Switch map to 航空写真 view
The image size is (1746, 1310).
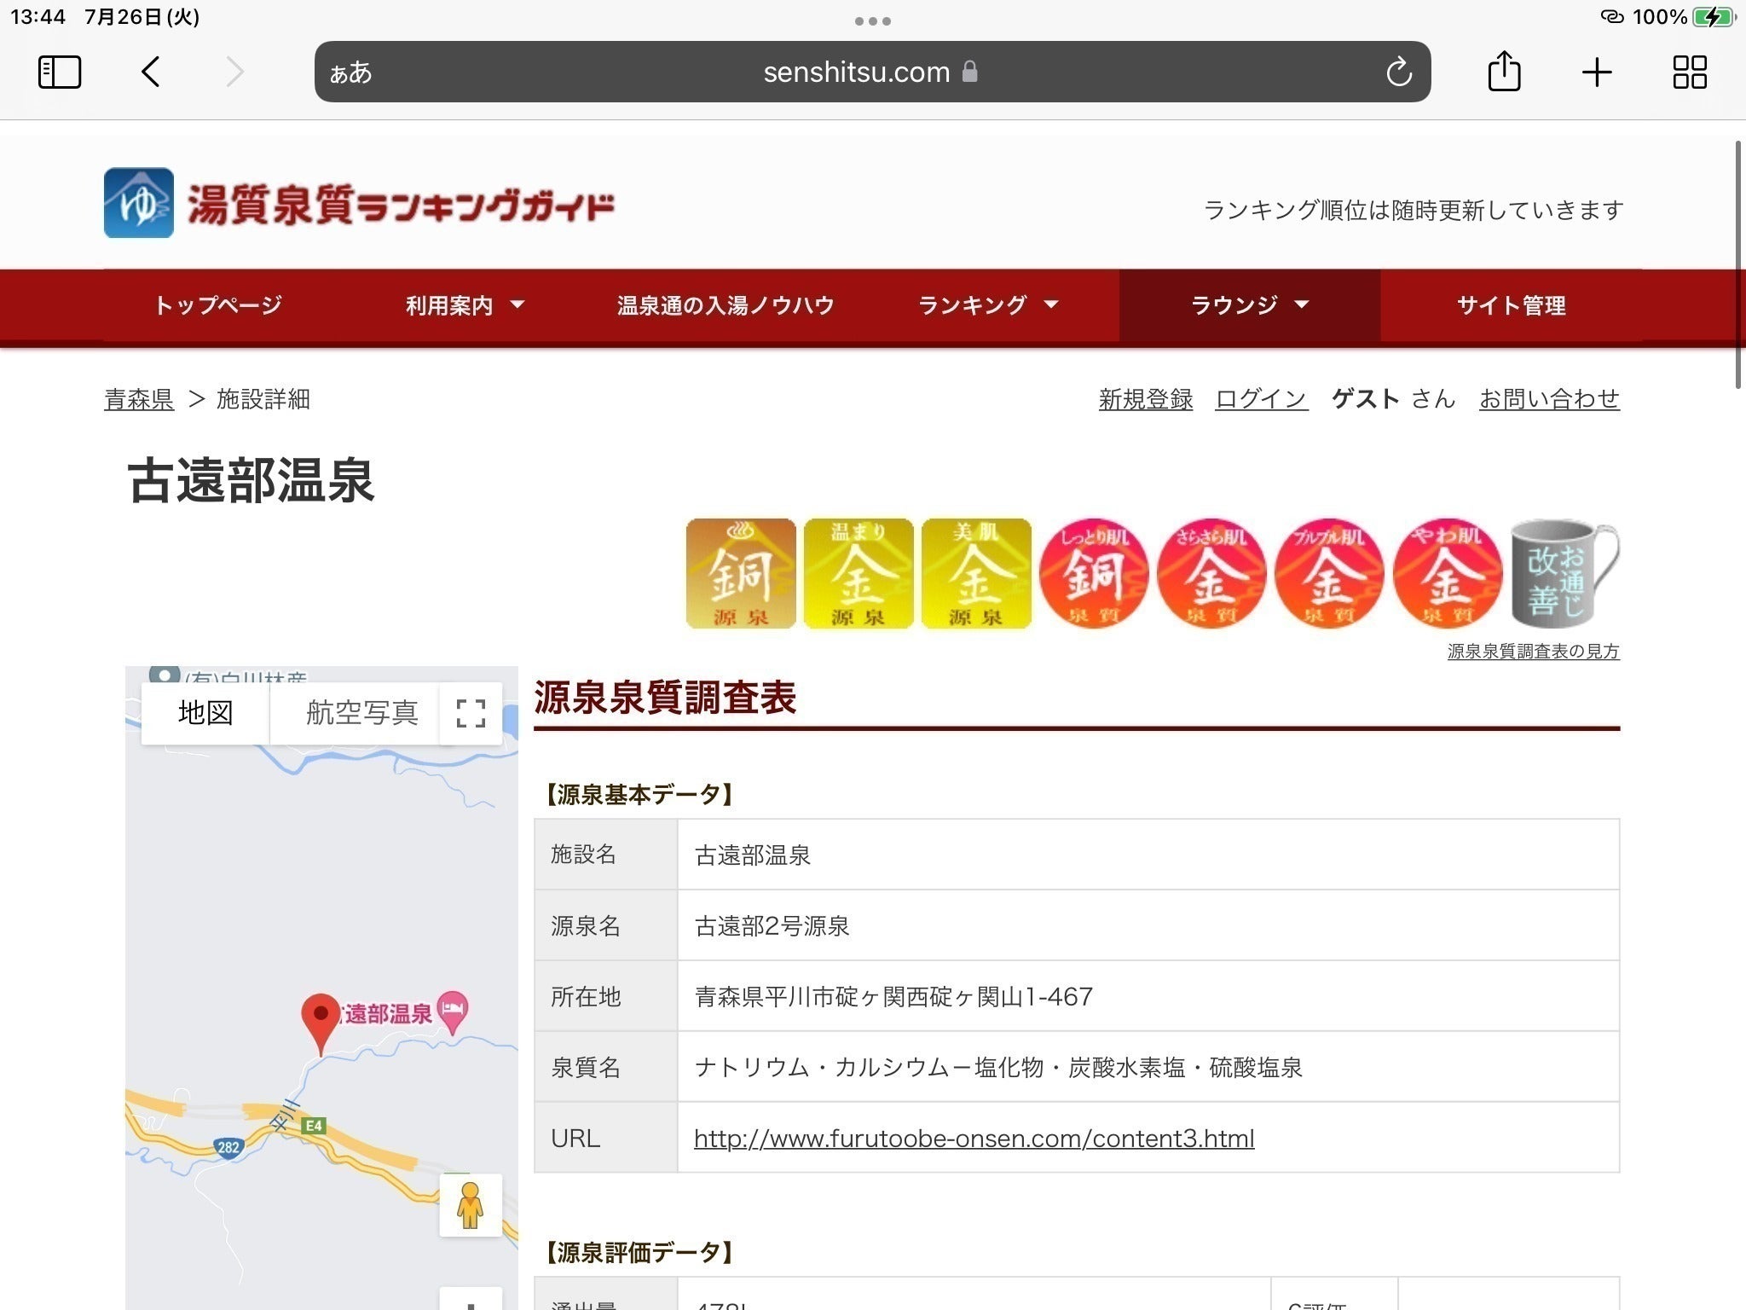[361, 713]
